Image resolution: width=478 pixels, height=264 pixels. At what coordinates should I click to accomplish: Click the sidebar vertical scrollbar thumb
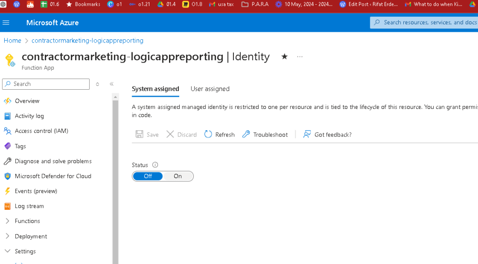coord(115,182)
